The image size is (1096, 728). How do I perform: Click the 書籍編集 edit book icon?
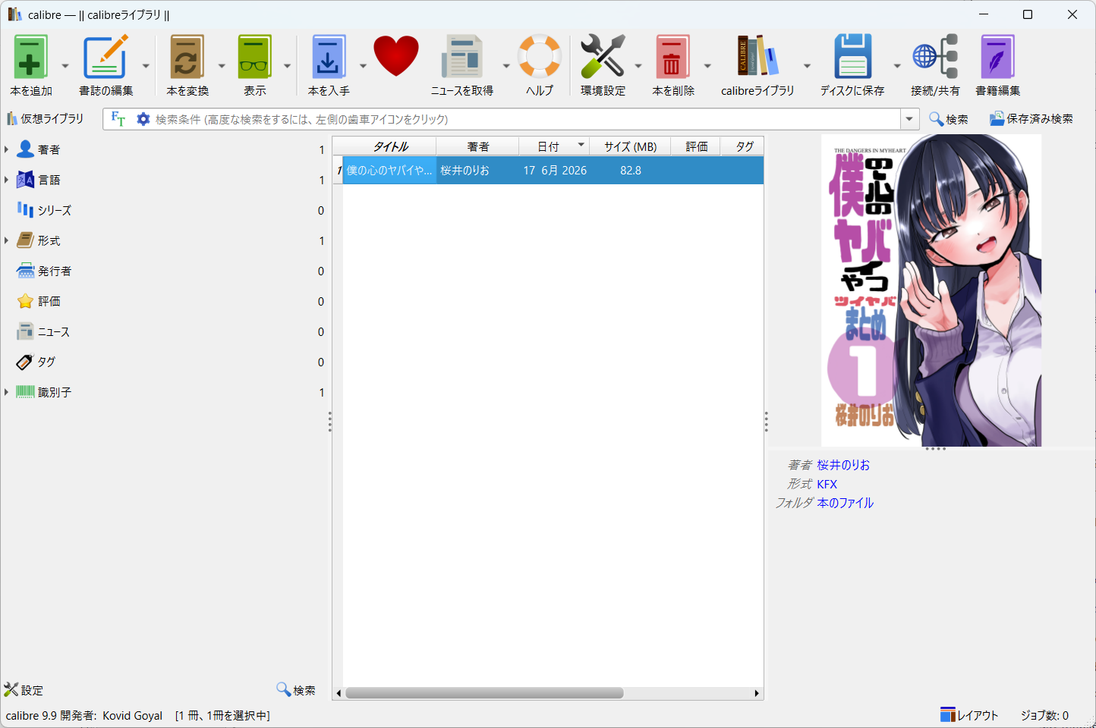[x=997, y=58]
